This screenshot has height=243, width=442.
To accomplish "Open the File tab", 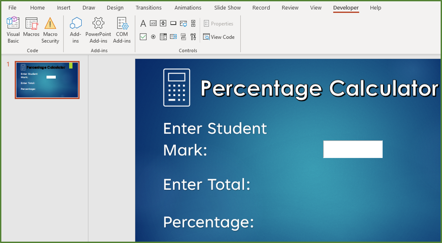I will click(x=13, y=8).
